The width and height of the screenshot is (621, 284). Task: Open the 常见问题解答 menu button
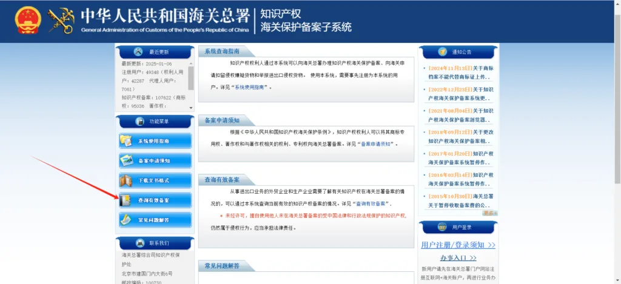pos(155,220)
